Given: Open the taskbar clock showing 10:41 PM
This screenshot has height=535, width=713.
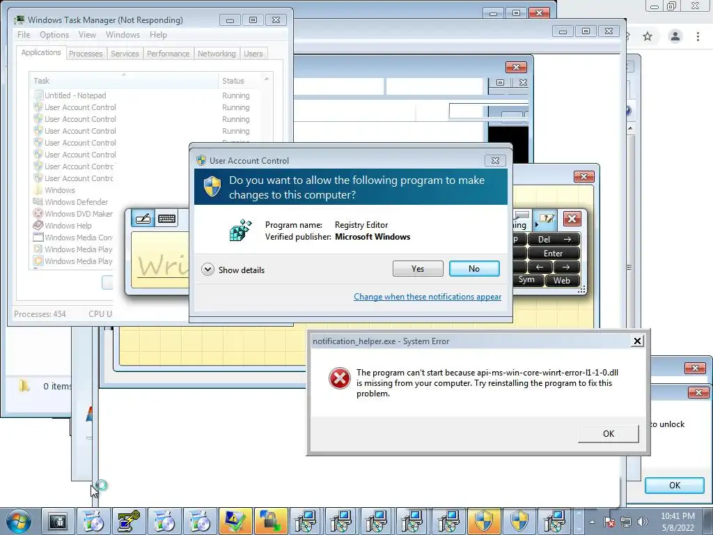Looking at the screenshot, I should (677, 522).
